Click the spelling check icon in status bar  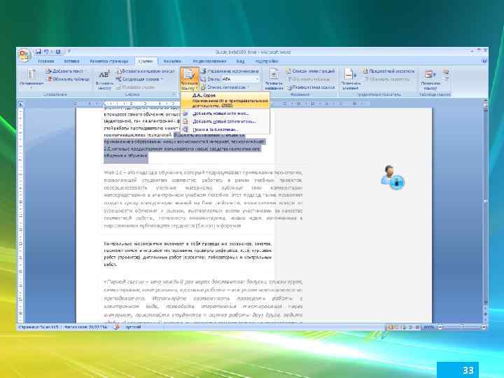tap(116, 327)
